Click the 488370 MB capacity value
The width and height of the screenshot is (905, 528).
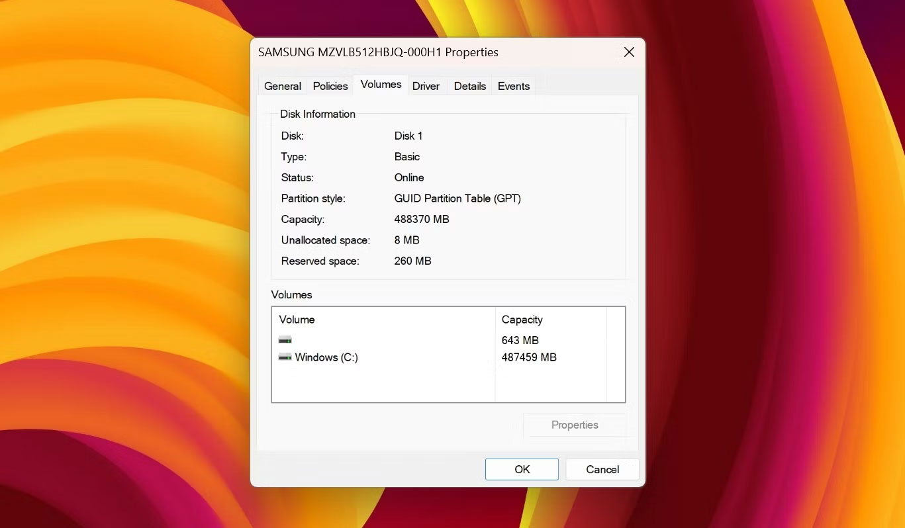click(x=422, y=219)
